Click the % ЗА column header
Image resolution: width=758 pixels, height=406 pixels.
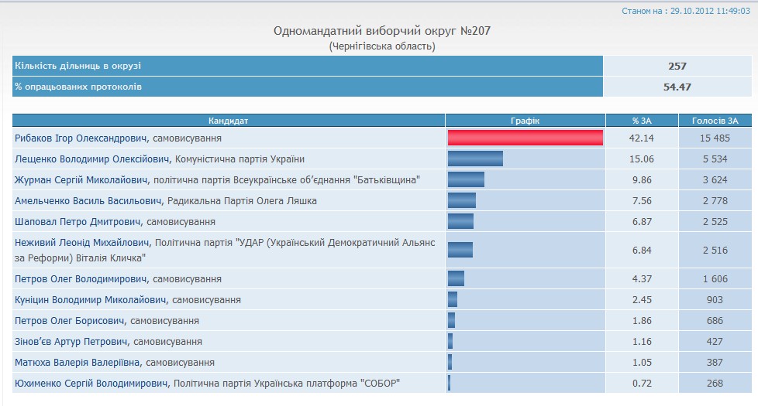641,121
